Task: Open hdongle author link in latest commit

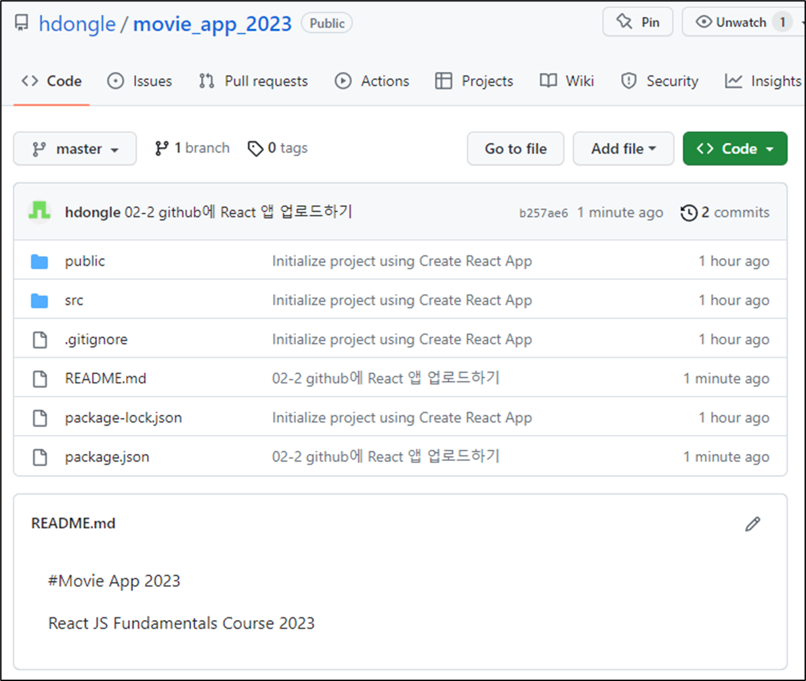Action: (93, 212)
